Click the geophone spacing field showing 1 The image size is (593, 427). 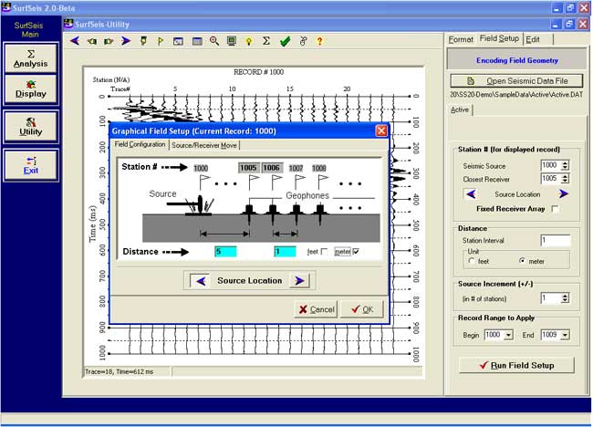click(285, 252)
